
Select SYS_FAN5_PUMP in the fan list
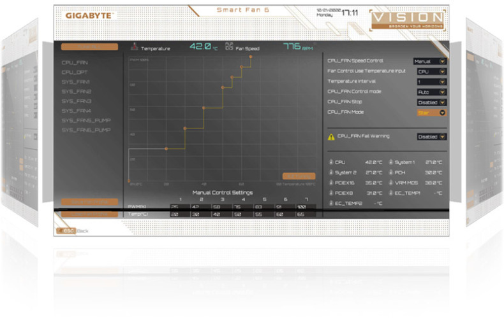86,120
